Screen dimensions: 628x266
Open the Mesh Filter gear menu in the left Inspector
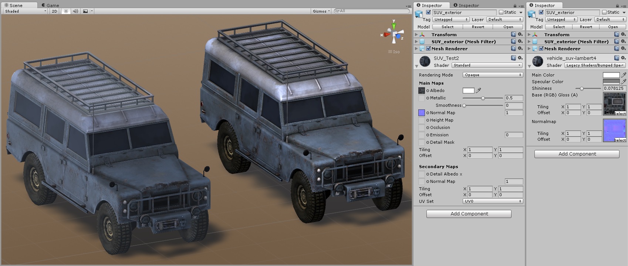point(520,41)
